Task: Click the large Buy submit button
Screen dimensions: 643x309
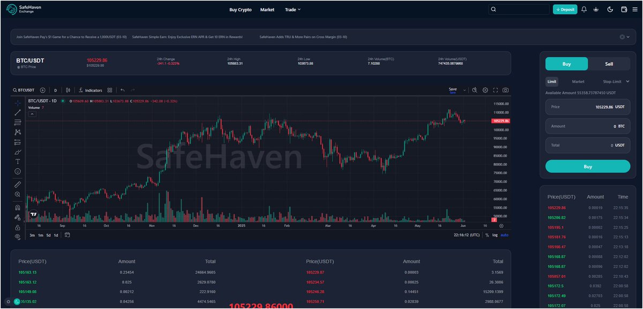Action: click(x=588, y=167)
